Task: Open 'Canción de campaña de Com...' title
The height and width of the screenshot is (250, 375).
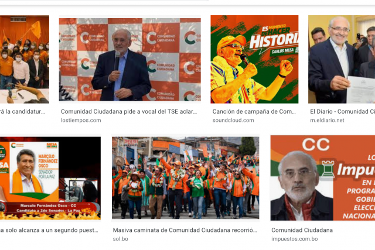Action: [x=254, y=111]
